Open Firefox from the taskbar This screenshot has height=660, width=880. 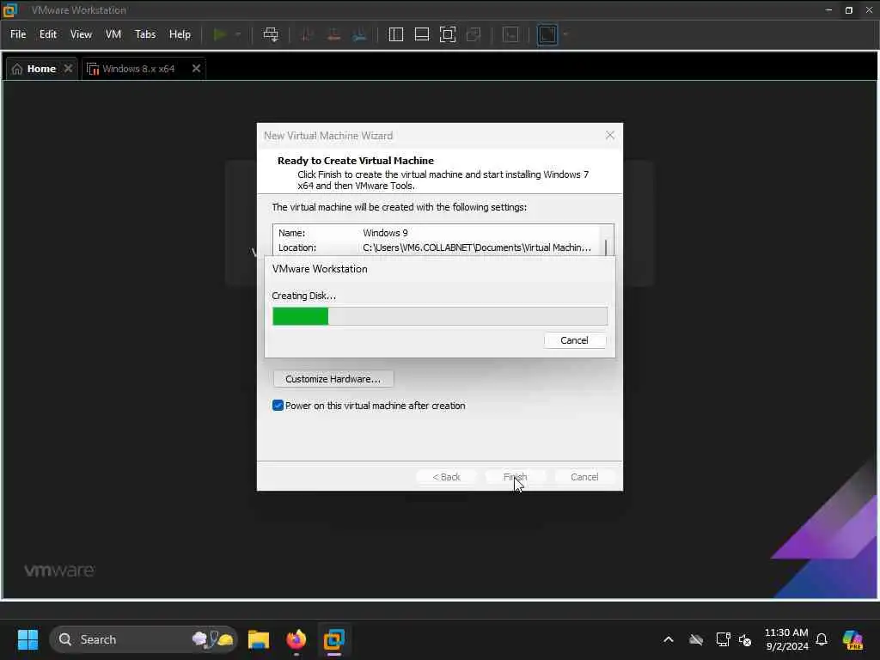pyautogui.click(x=296, y=639)
